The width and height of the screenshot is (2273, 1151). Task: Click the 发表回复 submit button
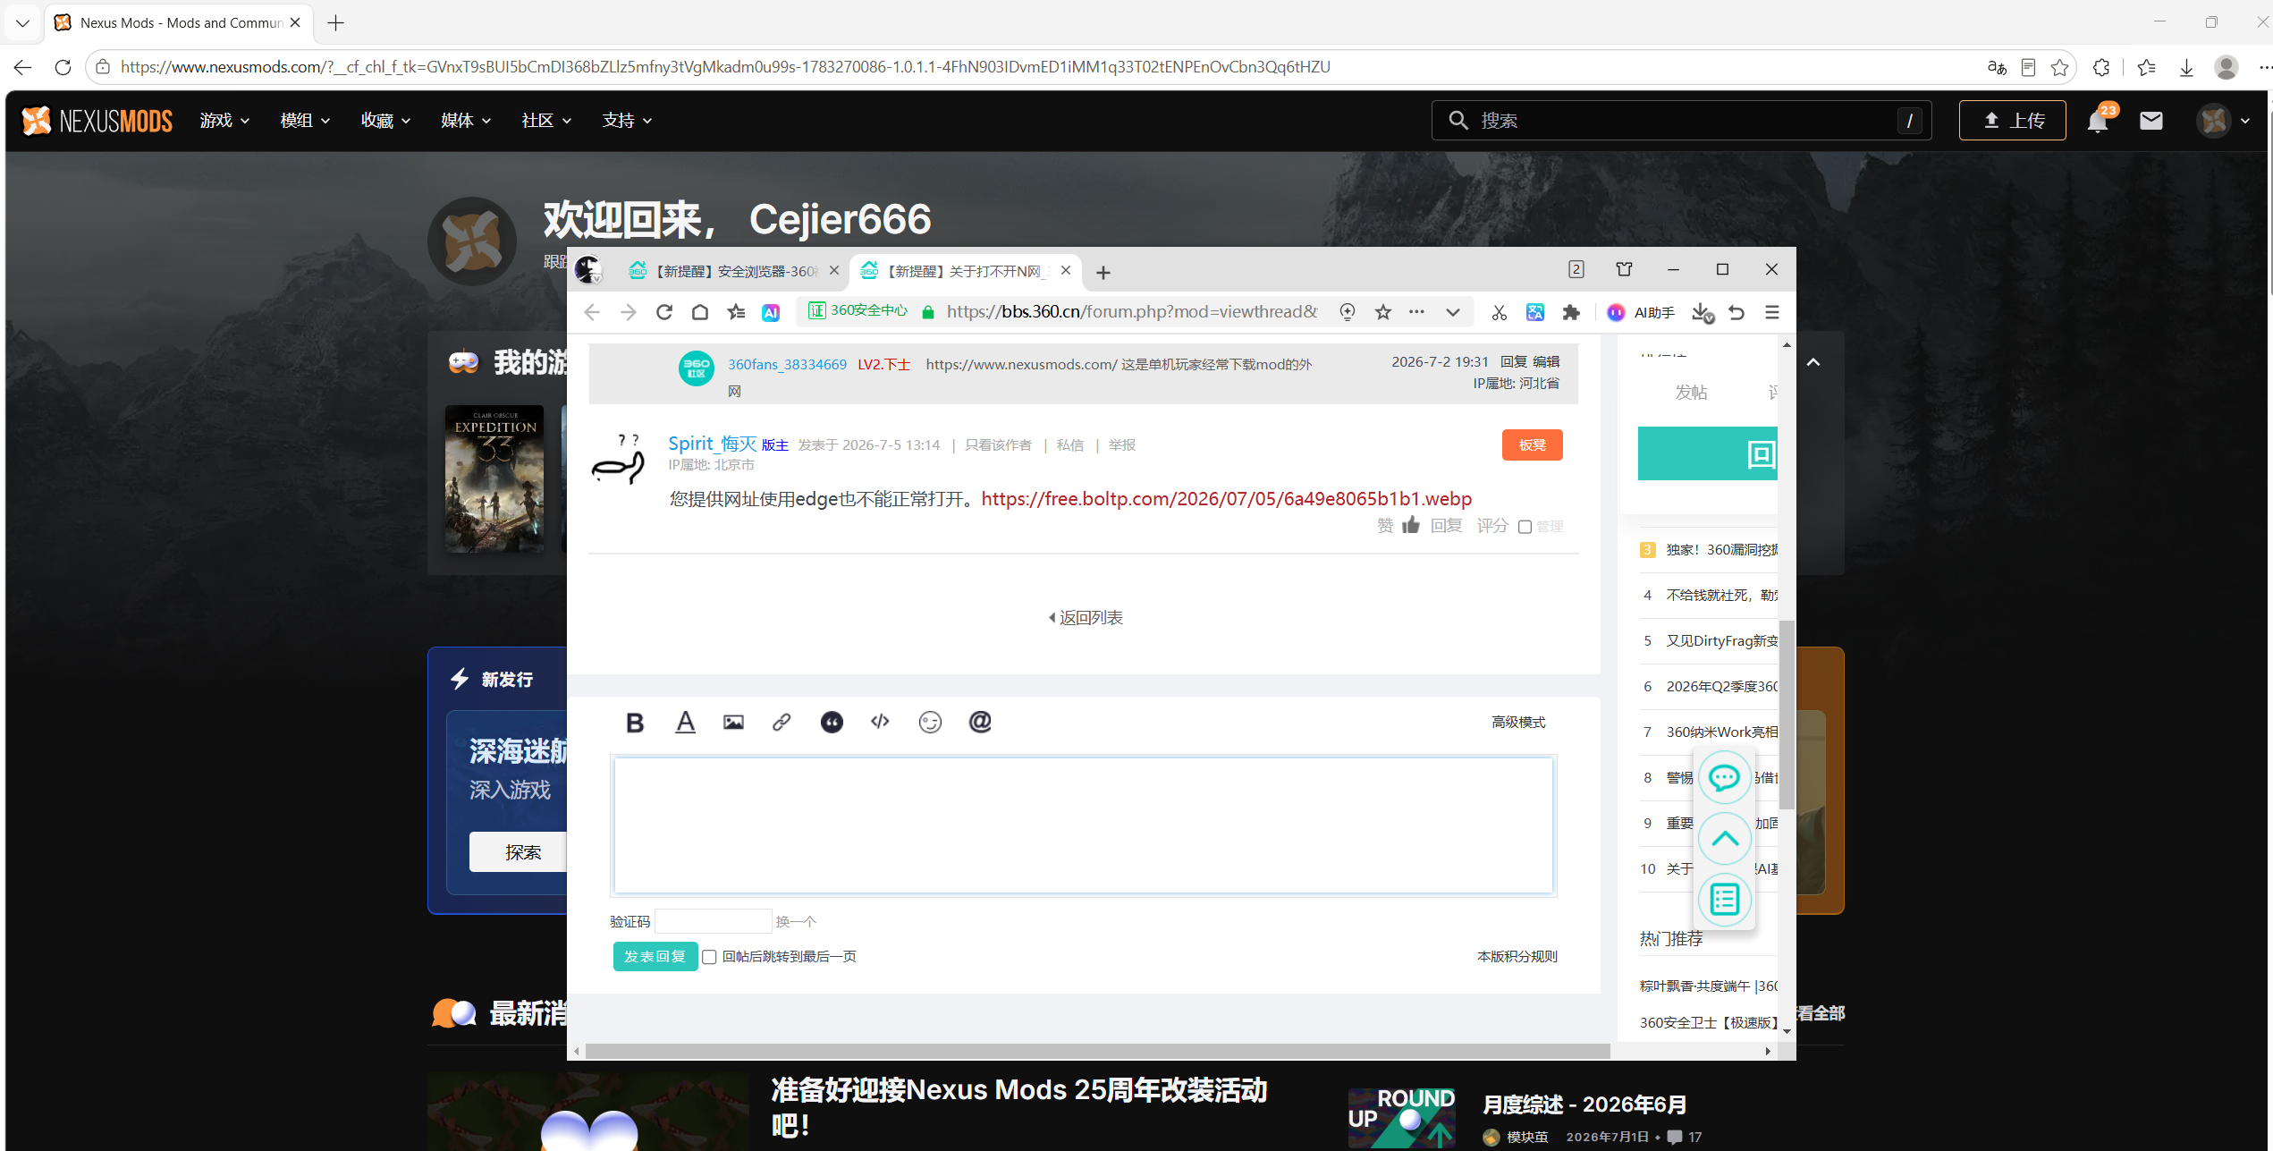pos(655,956)
